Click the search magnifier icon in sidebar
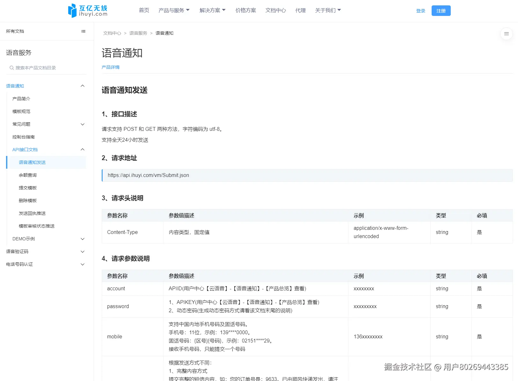518x381 pixels. click(11, 68)
